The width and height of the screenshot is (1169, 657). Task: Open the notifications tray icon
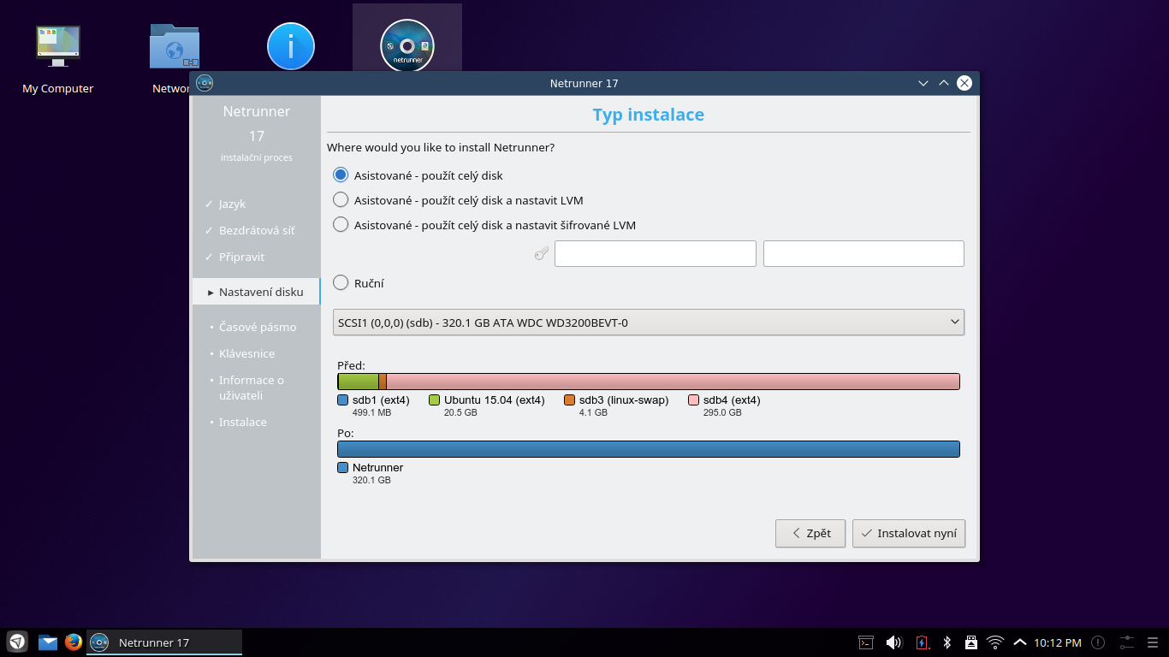1098,642
